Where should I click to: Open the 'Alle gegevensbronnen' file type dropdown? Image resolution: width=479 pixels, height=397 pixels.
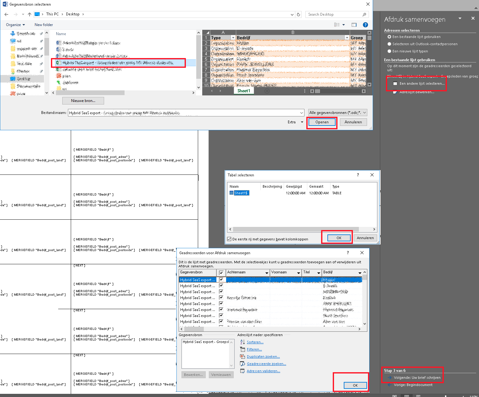click(x=337, y=113)
